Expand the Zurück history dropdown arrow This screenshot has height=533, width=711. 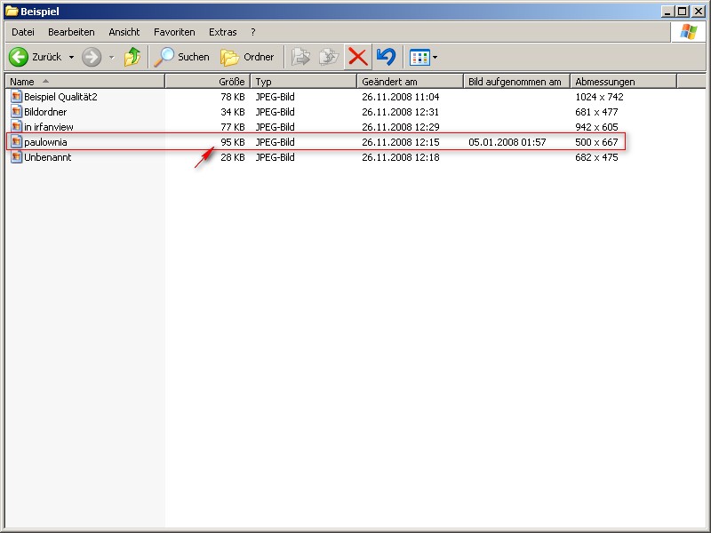pyautogui.click(x=71, y=57)
